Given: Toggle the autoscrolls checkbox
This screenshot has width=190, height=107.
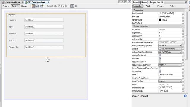Looking at the screenshot, I should click(160, 39).
